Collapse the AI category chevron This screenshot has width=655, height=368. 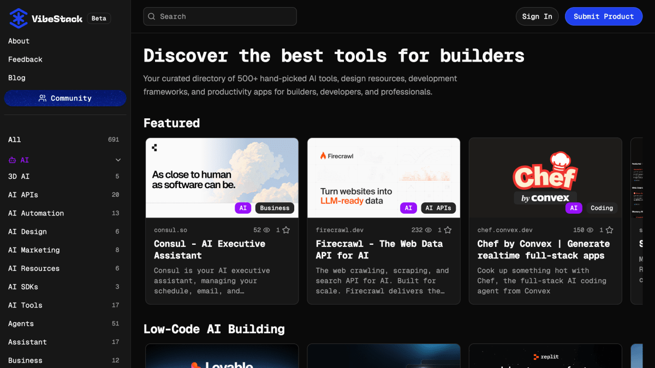(x=118, y=160)
